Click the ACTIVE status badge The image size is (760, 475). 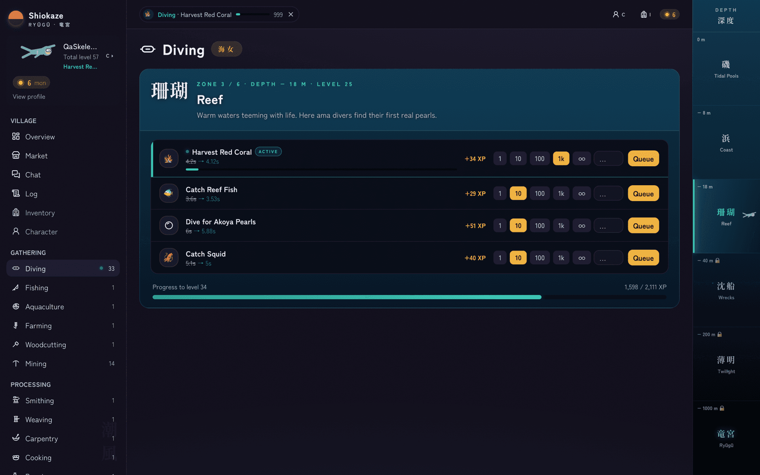[268, 152]
